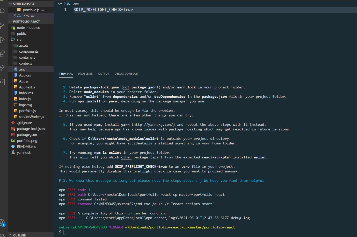Open index.js in the explorer

pyautogui.click(x=31, y=99)
